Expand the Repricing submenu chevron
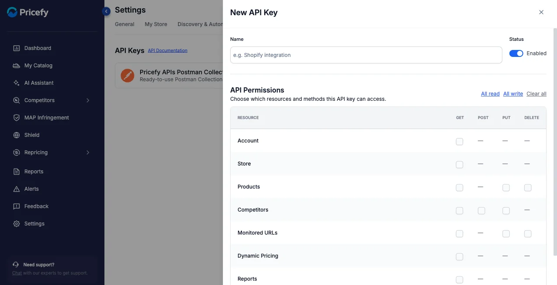557x285 pixels. click(x=88, y=152)
